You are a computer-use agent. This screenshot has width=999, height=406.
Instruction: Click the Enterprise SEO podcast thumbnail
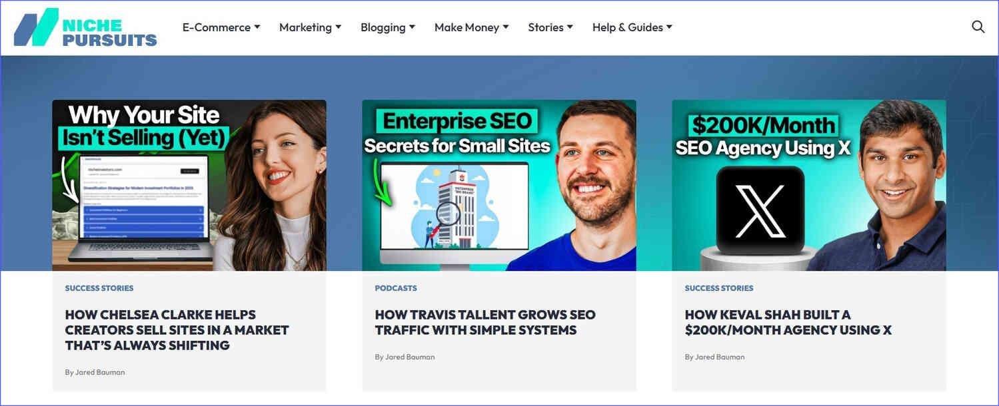[x=499, y=185]
